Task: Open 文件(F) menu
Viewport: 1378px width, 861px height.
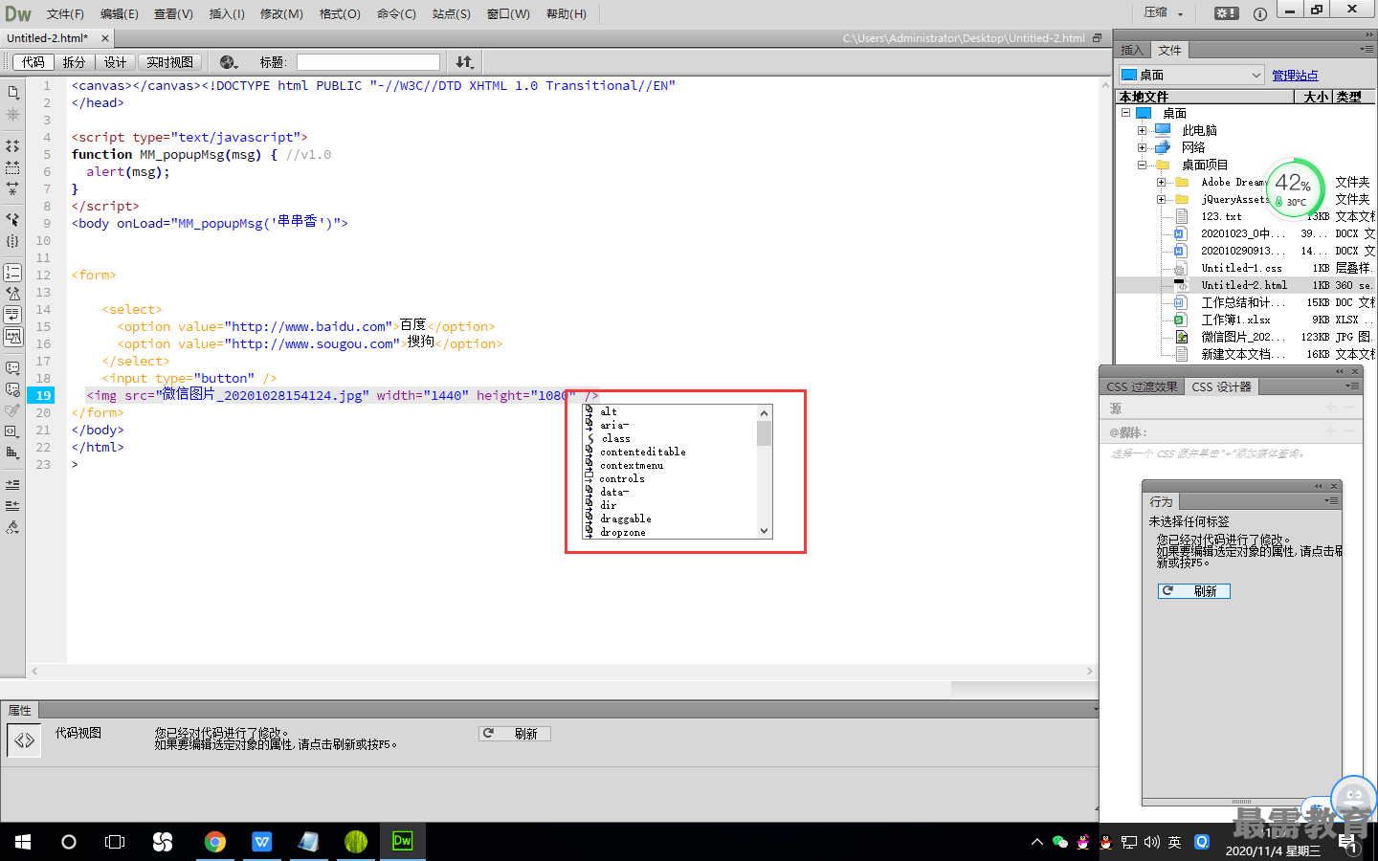Action: click(65, 13)
